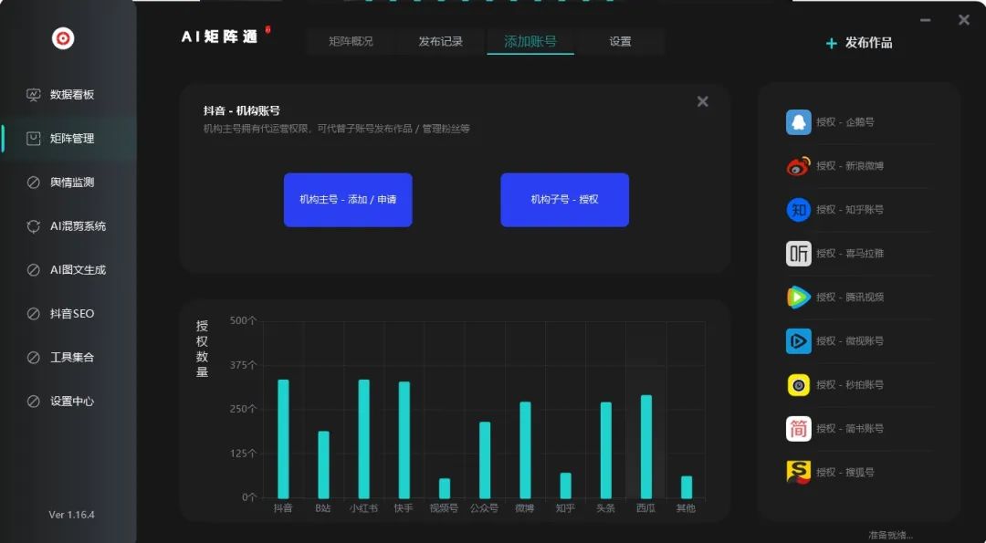This screenshot has height=543, width=986.
Task: Click the 微博 chart bar
Action: [x=525, y=451]
